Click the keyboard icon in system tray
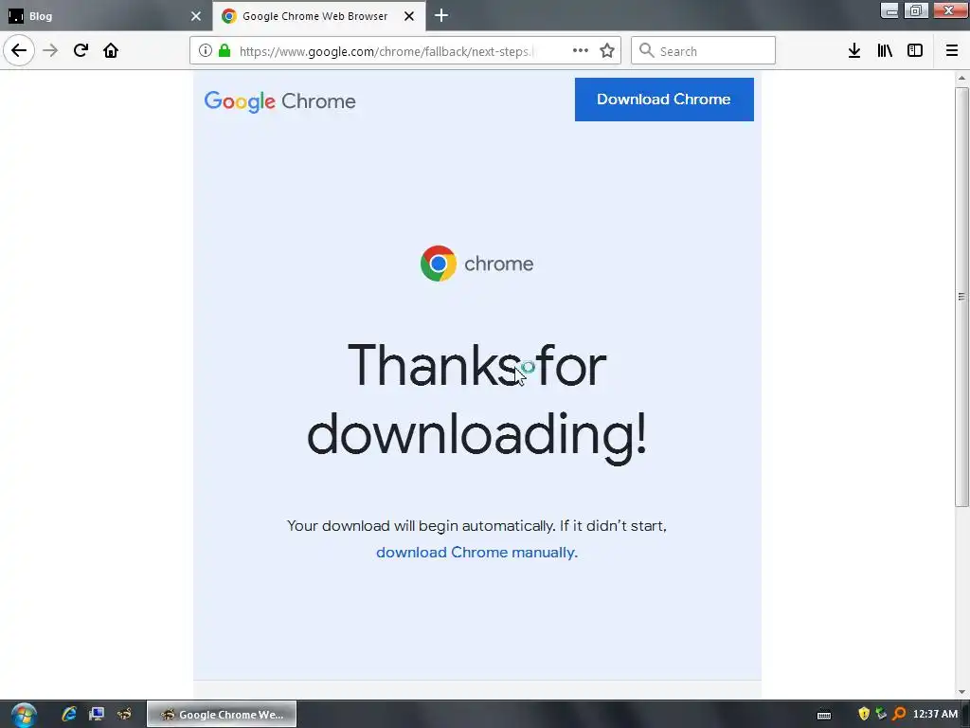 coord(824,715)
